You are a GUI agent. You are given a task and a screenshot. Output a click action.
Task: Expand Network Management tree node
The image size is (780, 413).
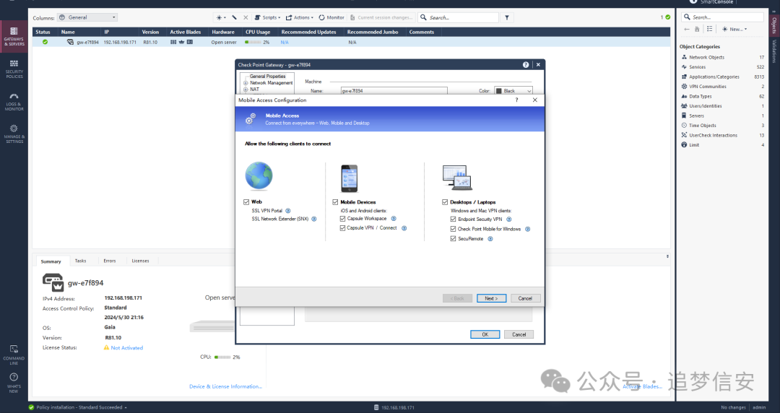[246, 83]
